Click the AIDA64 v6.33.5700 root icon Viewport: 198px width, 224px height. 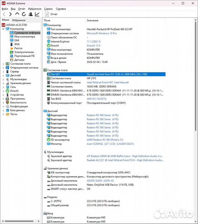pyautogui.click(x=3, y=25)
